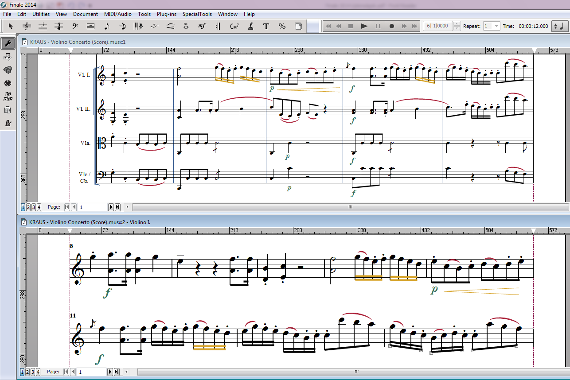Open the Plug-ins menu
This screenshot has width=570, height=380.
tap(167, 14)
